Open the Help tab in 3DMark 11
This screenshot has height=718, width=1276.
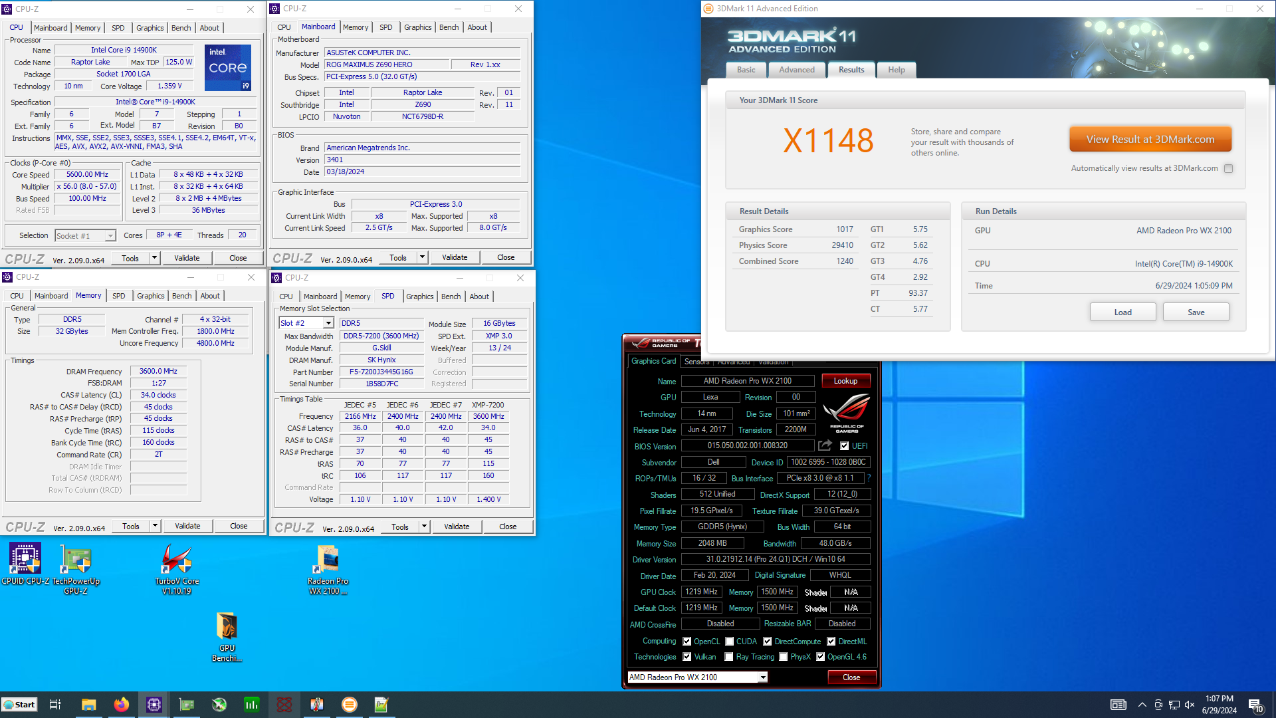(x=897, y=70)
